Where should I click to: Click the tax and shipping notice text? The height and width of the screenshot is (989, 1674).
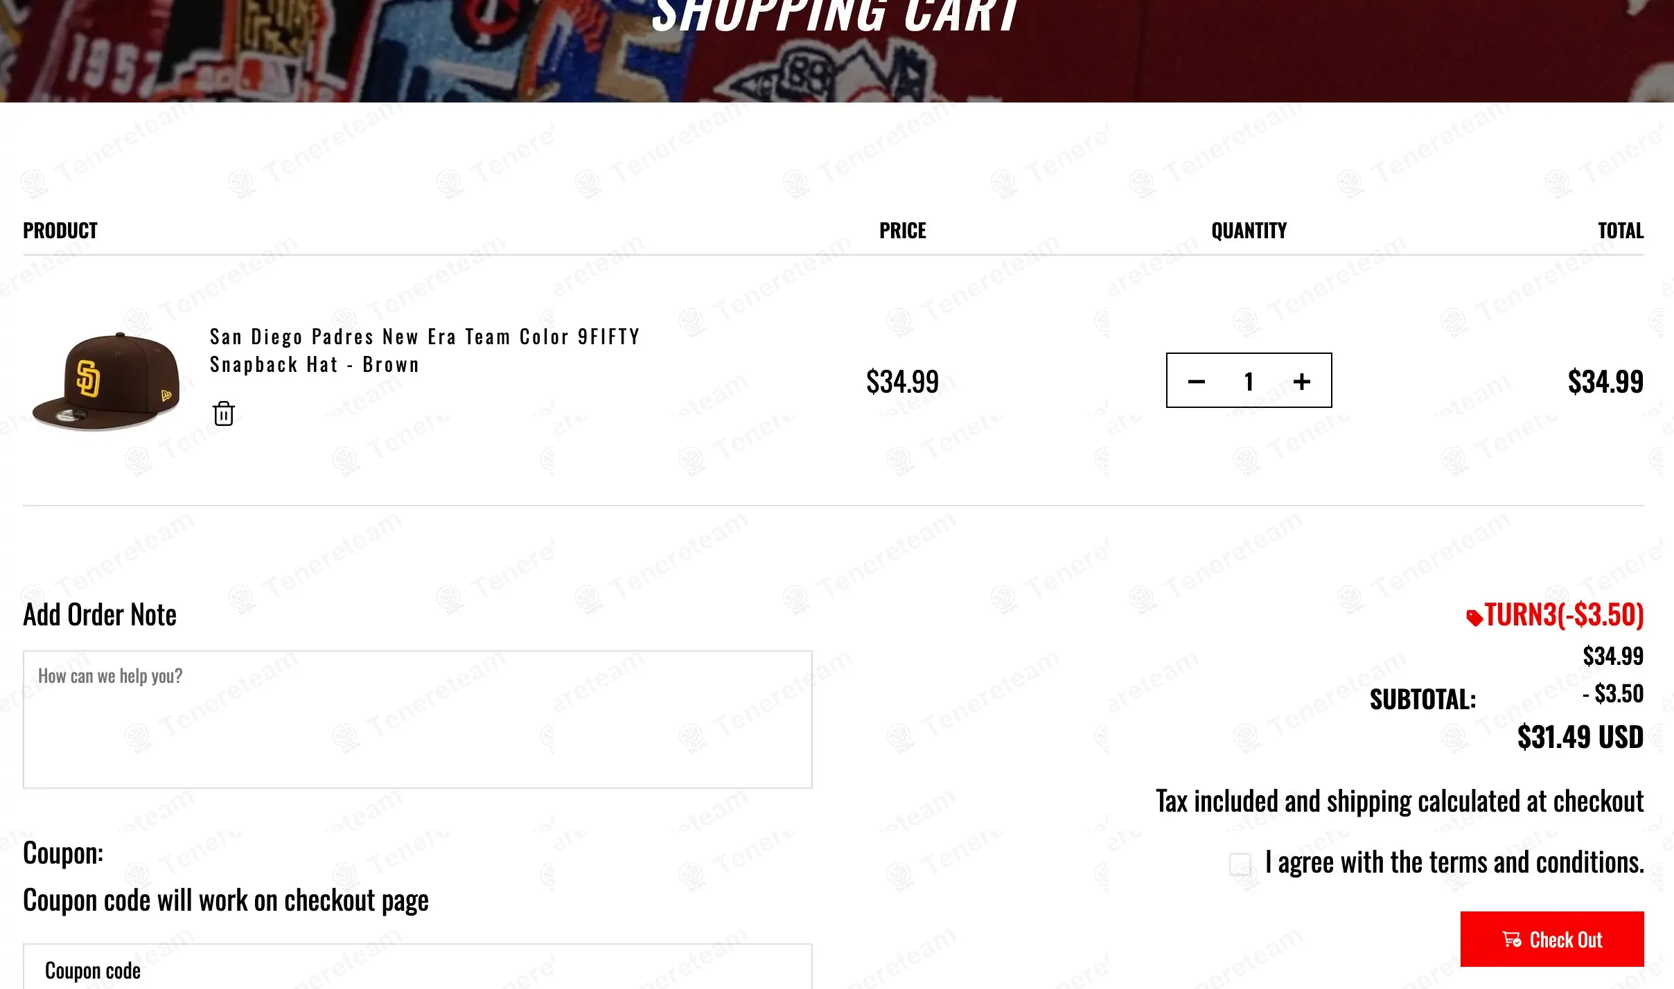pos(1399,801)
